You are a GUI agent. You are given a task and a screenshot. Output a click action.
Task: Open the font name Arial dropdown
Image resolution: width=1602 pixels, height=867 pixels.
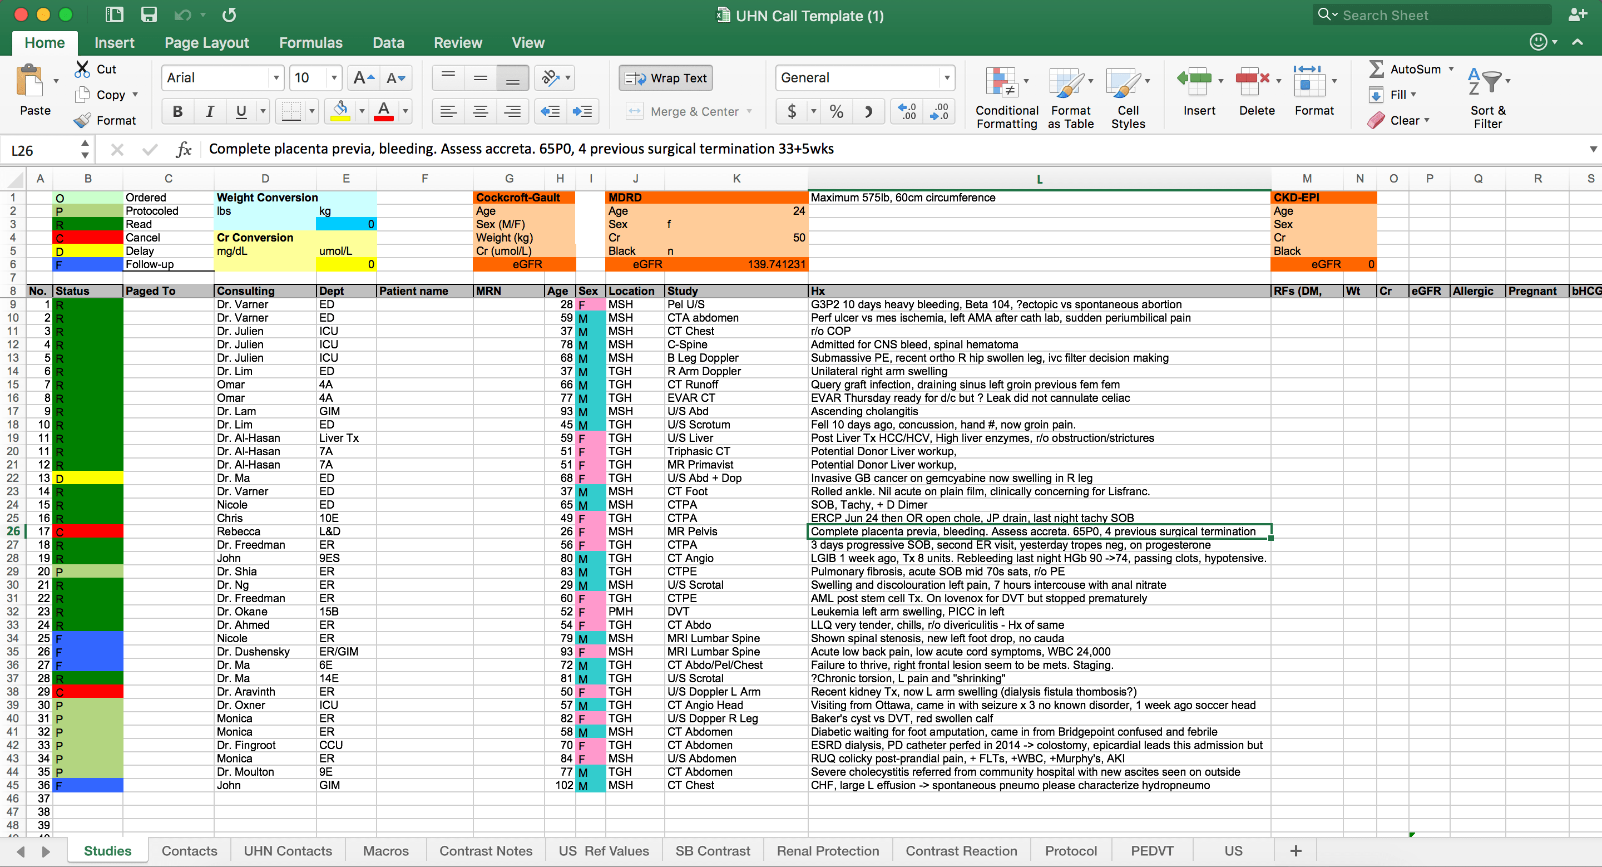click(x=276, y=78)
